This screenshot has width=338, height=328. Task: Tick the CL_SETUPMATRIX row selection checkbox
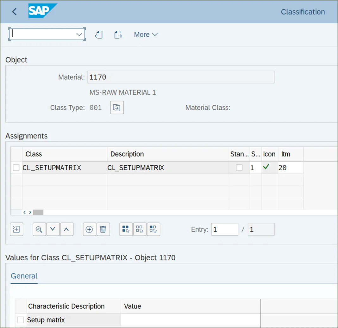[16, 168]
